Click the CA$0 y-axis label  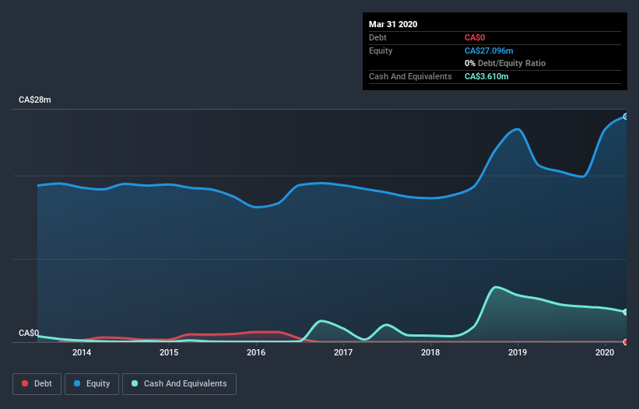coord(29,333)
